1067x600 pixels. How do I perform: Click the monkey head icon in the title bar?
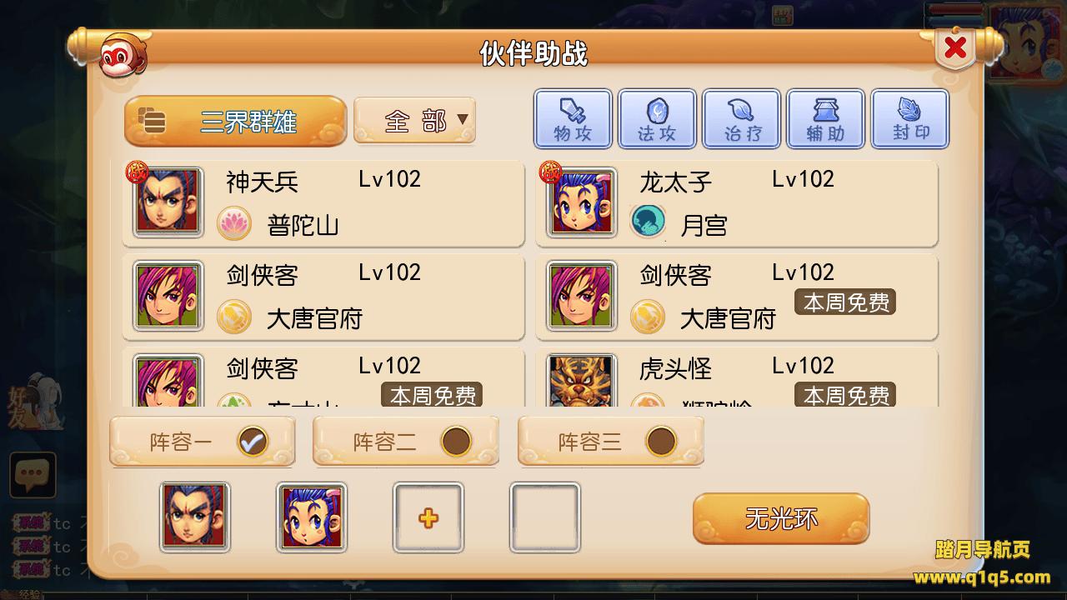click(x=122, y=55)
